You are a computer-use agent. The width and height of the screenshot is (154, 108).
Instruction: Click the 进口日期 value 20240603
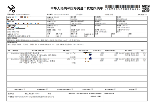74,19
